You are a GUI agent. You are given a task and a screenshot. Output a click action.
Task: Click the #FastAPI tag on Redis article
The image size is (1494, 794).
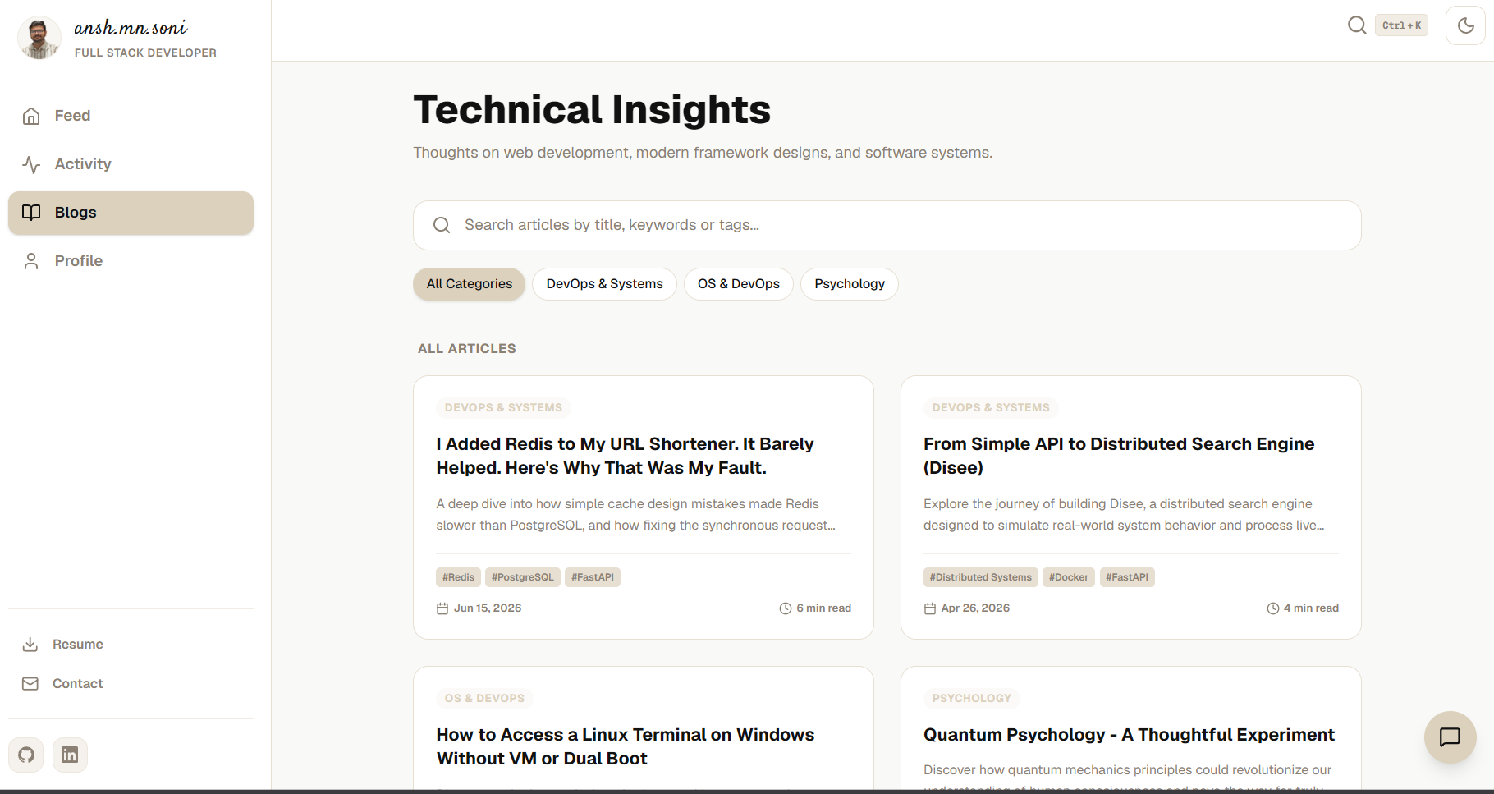coord(593,577)
